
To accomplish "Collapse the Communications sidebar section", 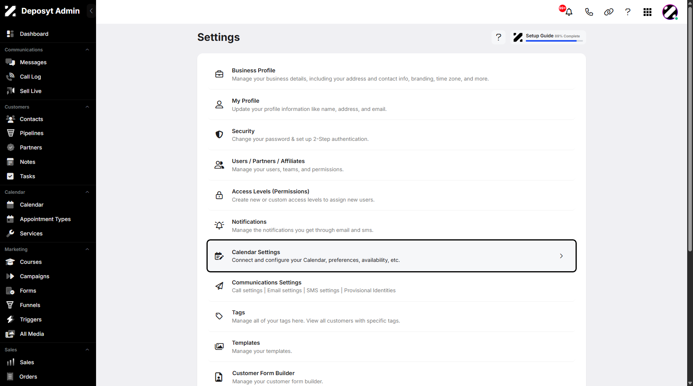I will (x=87, y=50).
